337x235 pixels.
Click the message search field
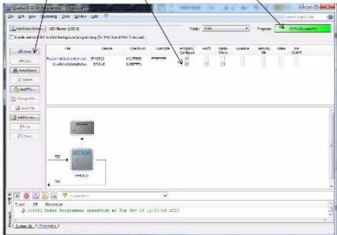tap(115, 195)
